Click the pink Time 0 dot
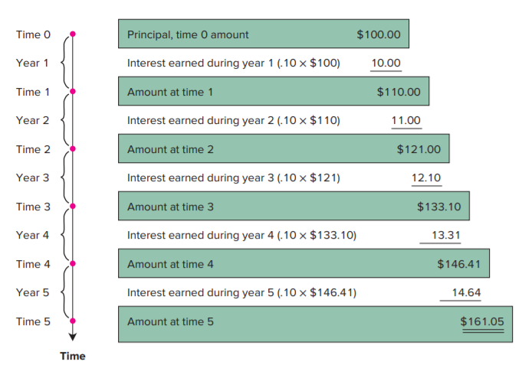The width and height of the screenshot is (522, 368). click(73, 34)
